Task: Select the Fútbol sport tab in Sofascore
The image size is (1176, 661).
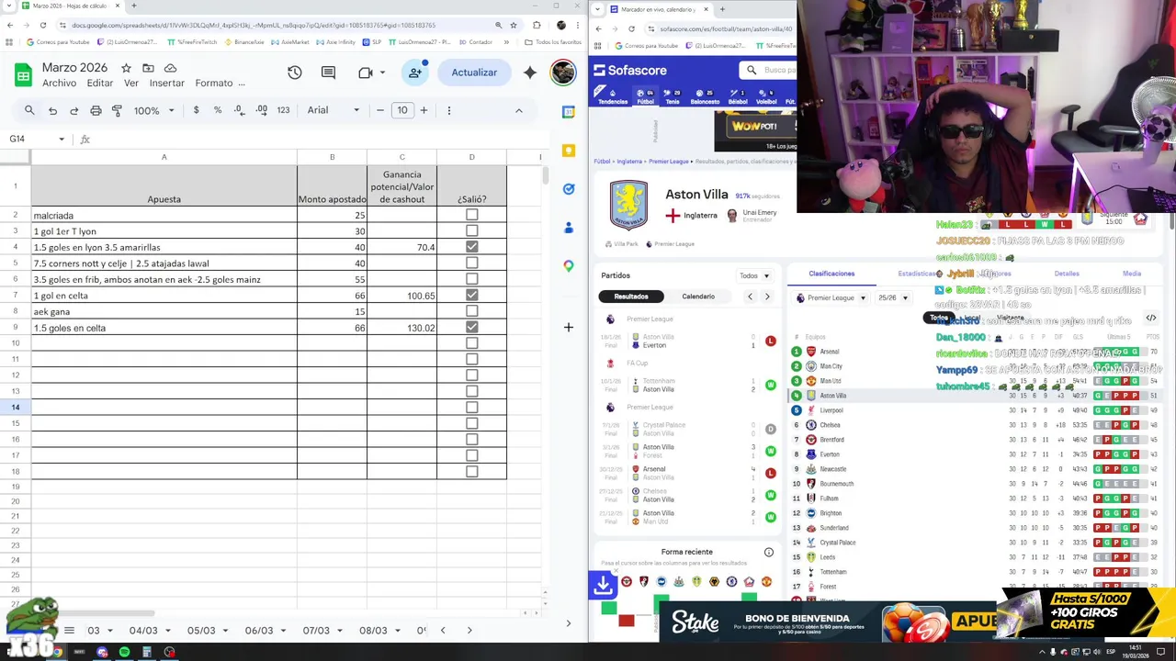Action: [645, 97]
